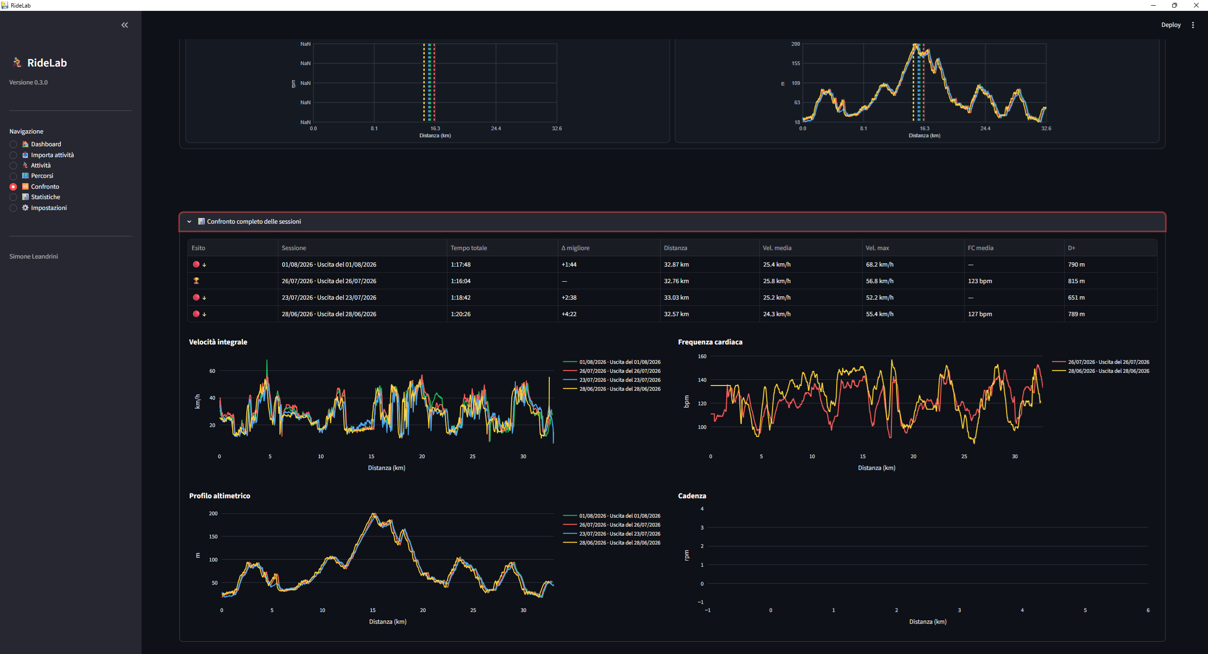Viewport: 1208px width, 654px height.
Task: Open the three-dot main menu
Action: click(x=1193, y=25)
